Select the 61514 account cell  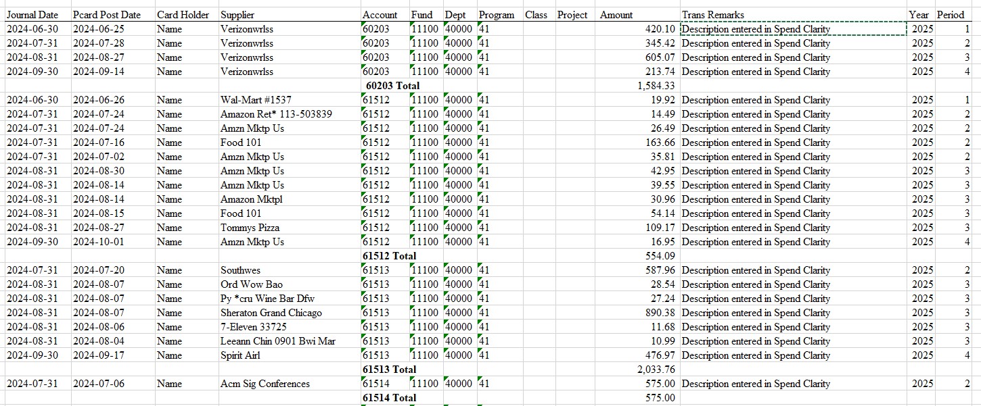coord(385,384)
